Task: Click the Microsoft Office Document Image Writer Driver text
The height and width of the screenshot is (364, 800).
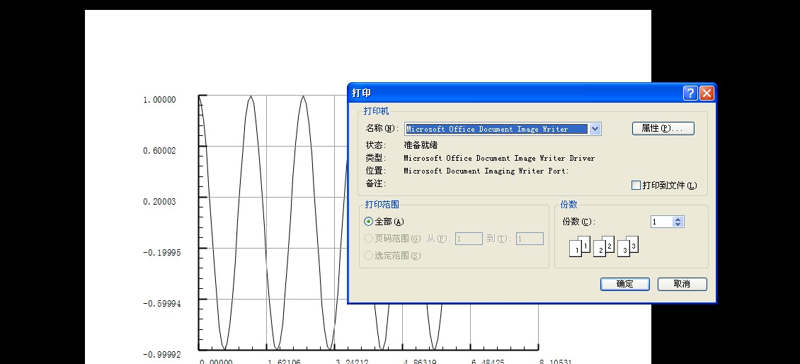Action: tap(500, 158)
